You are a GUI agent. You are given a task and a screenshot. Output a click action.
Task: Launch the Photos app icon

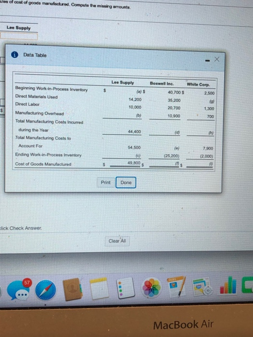coord(152,287)
